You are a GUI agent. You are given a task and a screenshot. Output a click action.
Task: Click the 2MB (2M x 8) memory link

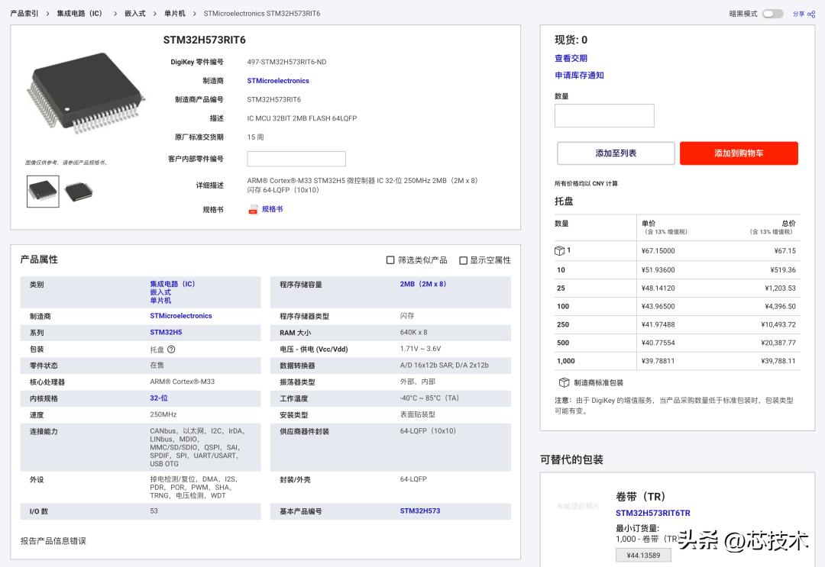423,284
